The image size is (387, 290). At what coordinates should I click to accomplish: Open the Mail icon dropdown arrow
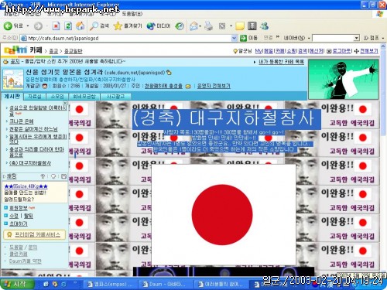point(200,26)
